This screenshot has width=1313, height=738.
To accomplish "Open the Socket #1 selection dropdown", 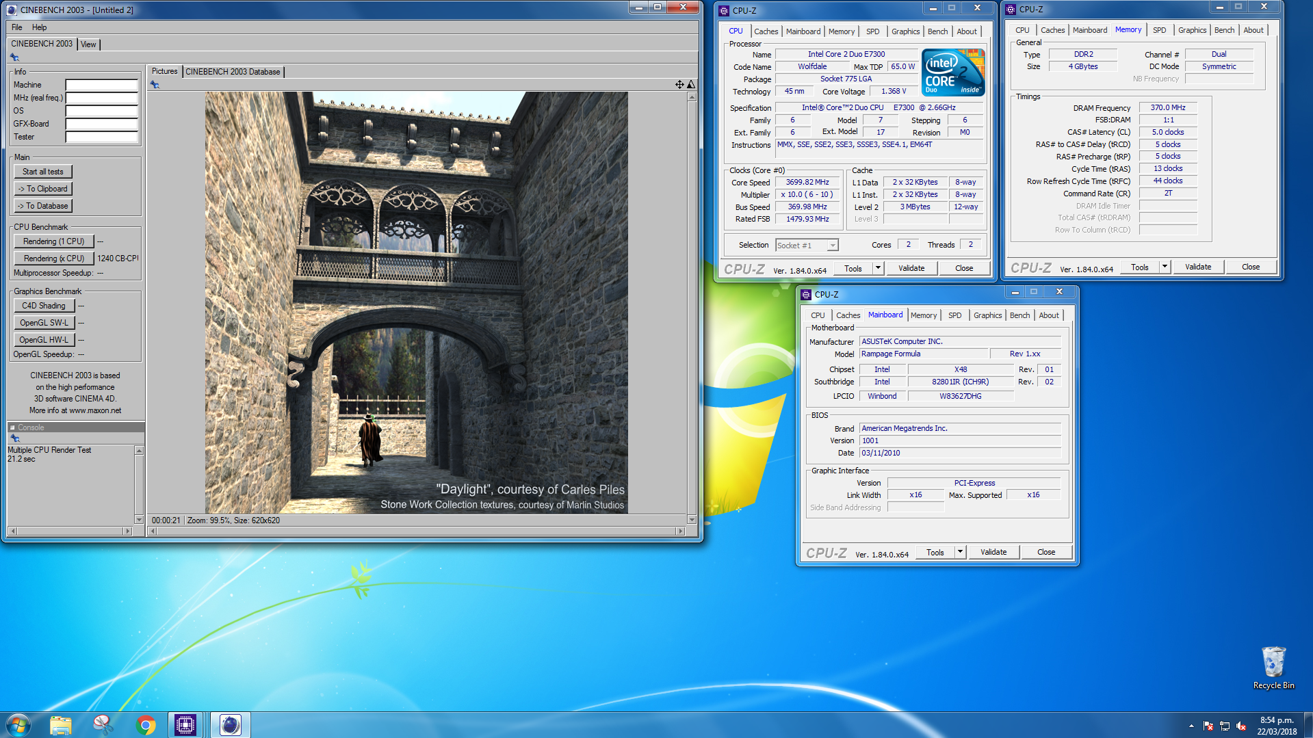I will 832,246.
